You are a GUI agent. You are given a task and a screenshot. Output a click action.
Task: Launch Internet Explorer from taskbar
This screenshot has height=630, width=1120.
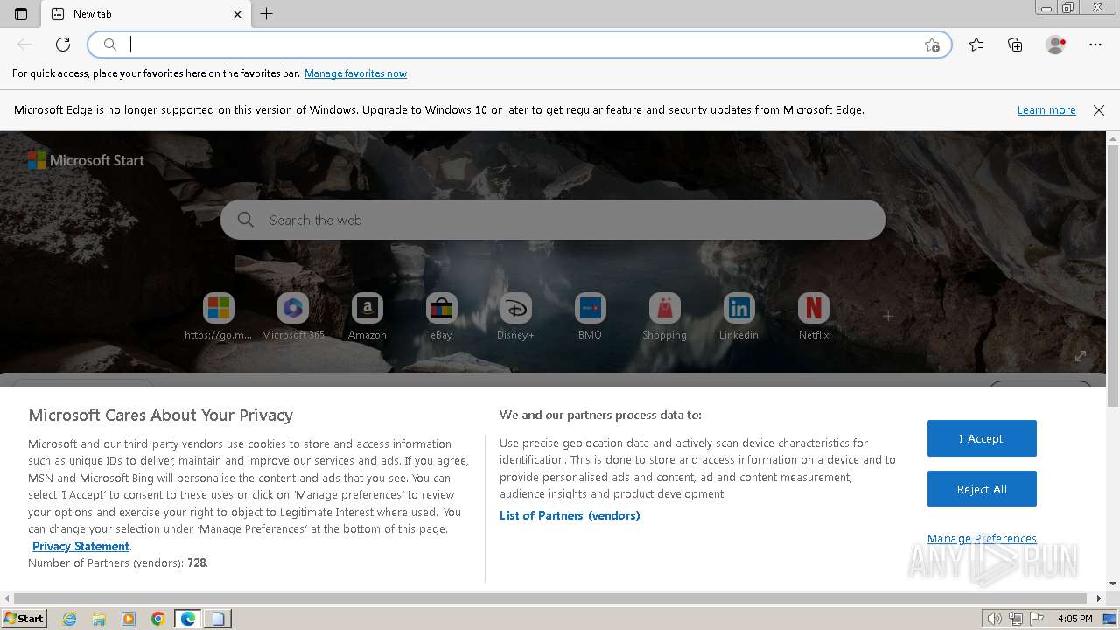click(69, 619)
